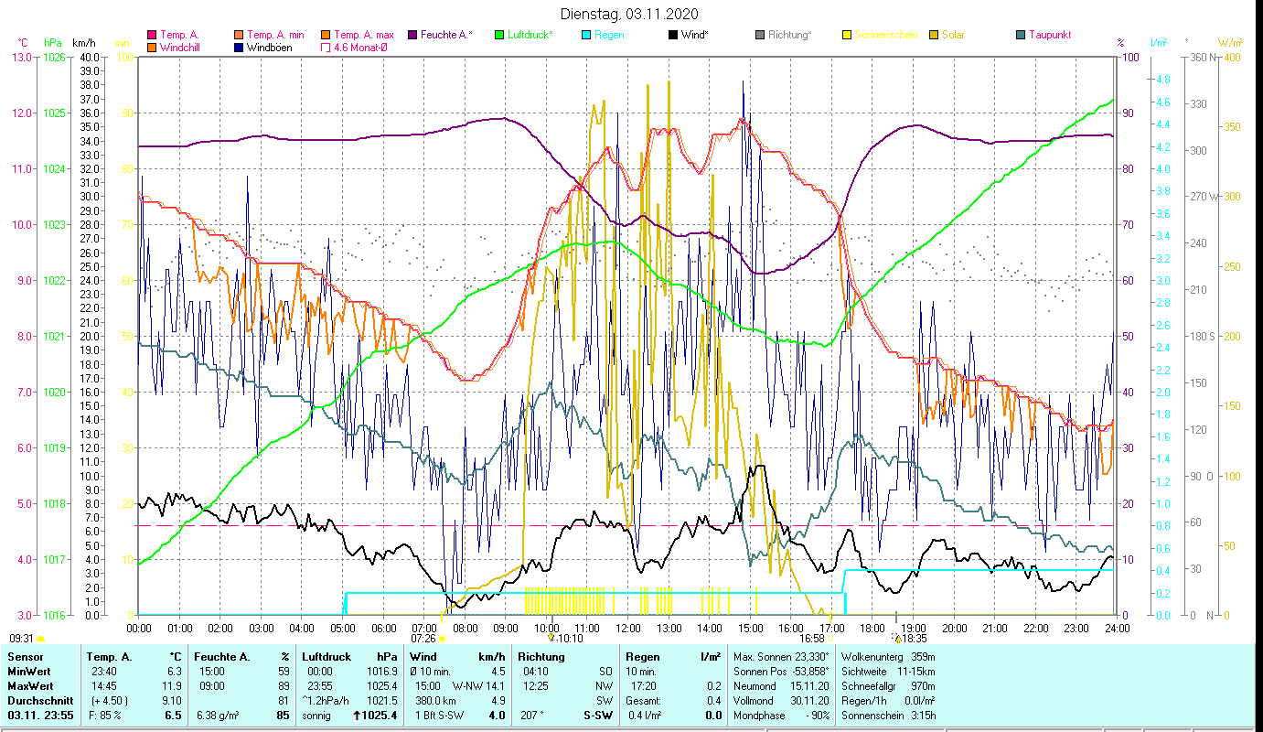1263x732 pixels.
Task: Click the hPa axis unit label
Action: [x=53, y=43]
